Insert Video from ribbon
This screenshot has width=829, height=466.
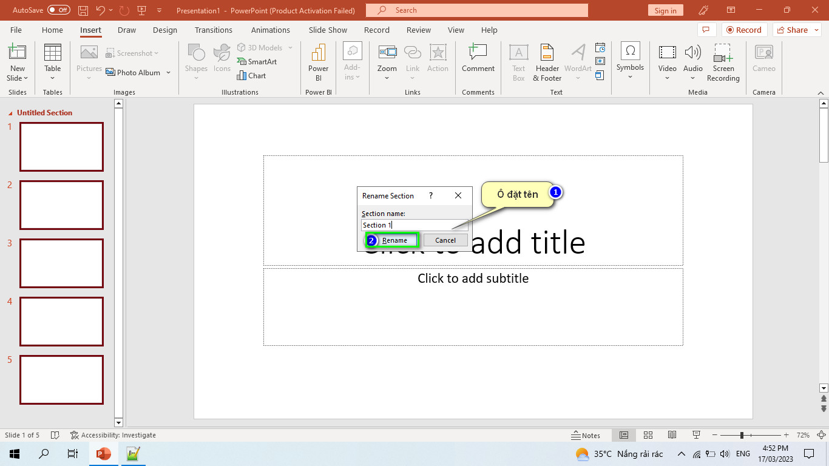pos(668,61)
